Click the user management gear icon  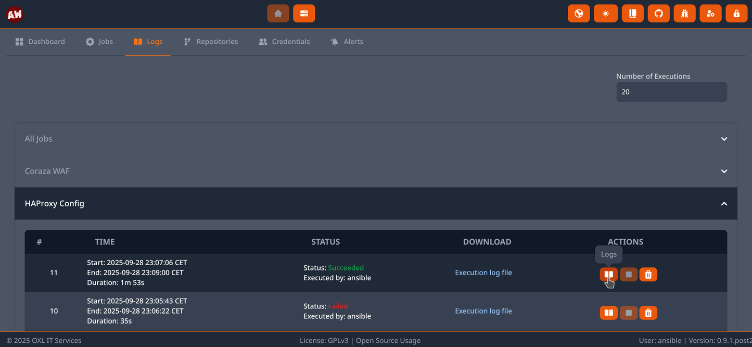[710, 13]
